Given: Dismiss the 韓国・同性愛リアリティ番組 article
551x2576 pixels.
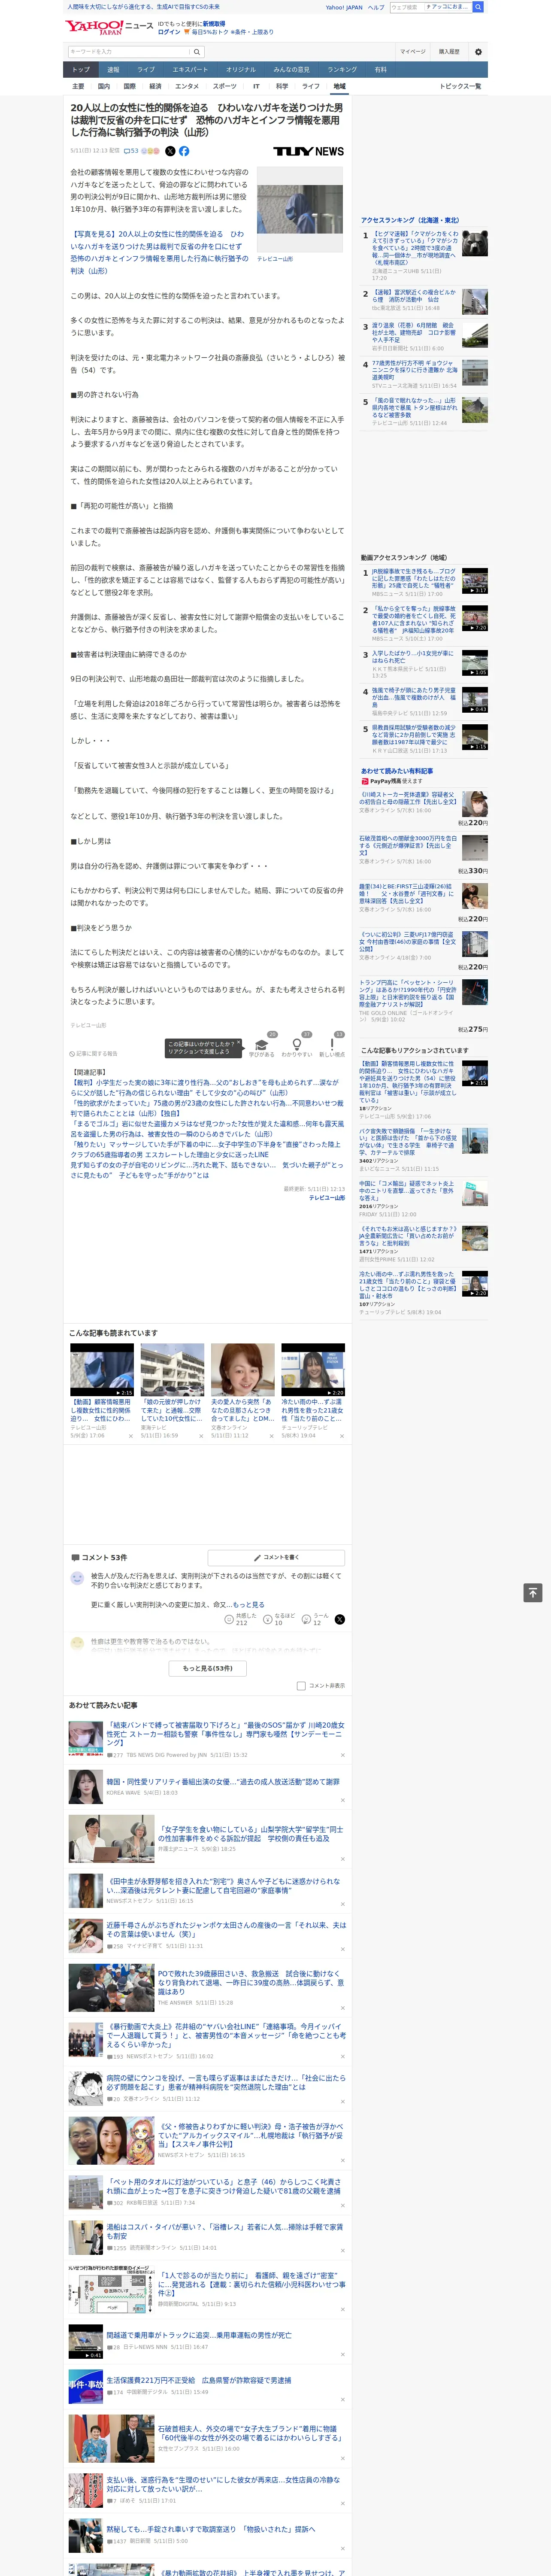Looking at the screenshot, I should click(342, 1800).
